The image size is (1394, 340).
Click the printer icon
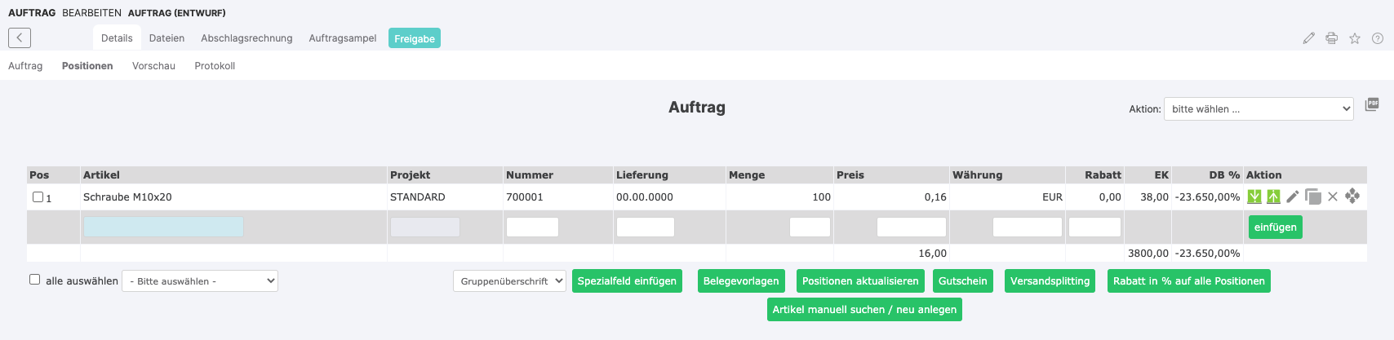(x=1332, y=38)
